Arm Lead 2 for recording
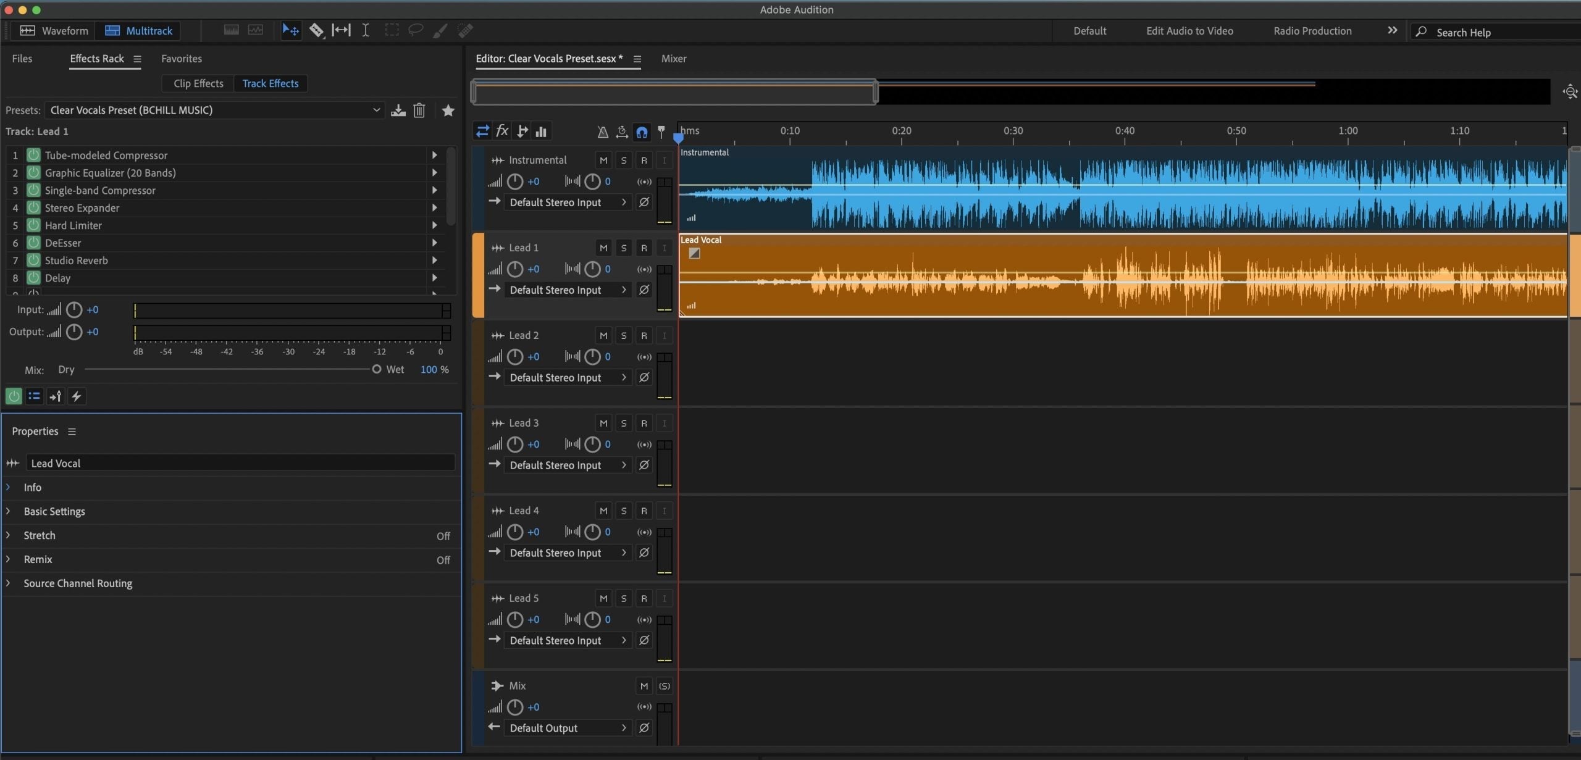The height and width of the screenshot is (760, 1581). pos(644,335)
